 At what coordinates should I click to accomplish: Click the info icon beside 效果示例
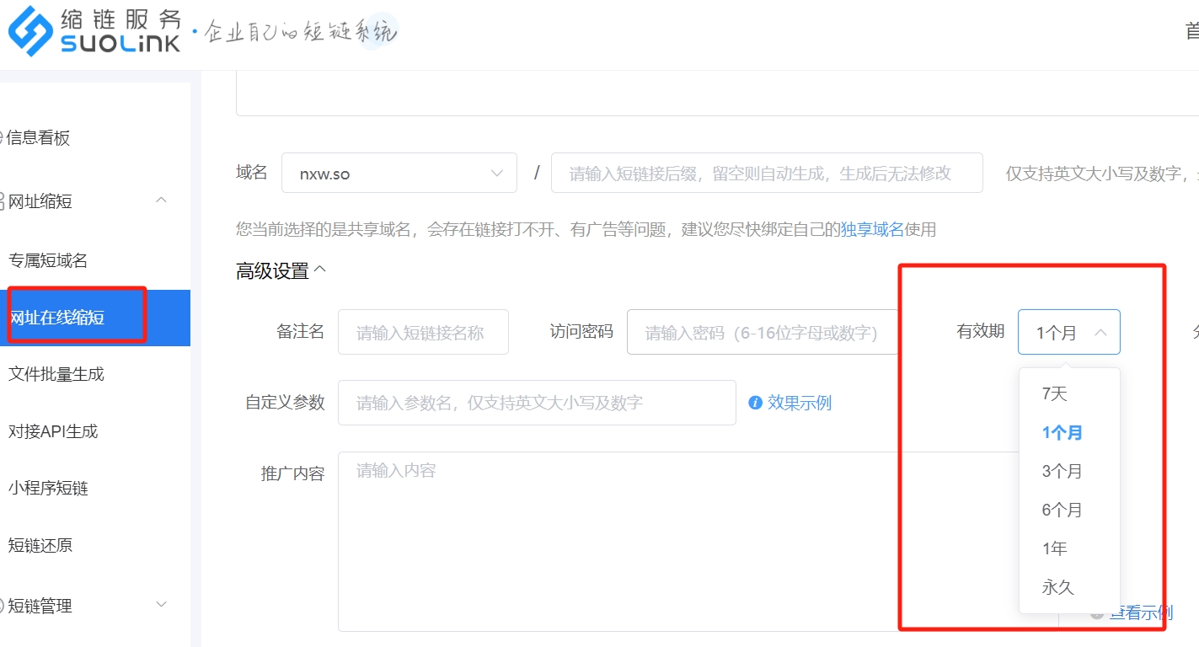click(x=756, y=403)
